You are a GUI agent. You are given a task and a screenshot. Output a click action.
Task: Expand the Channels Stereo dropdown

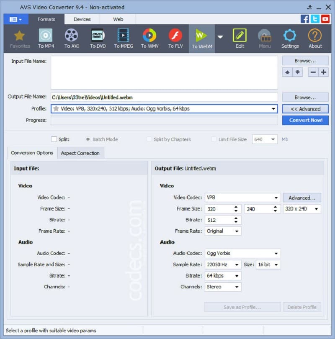(x=223, y=287)
